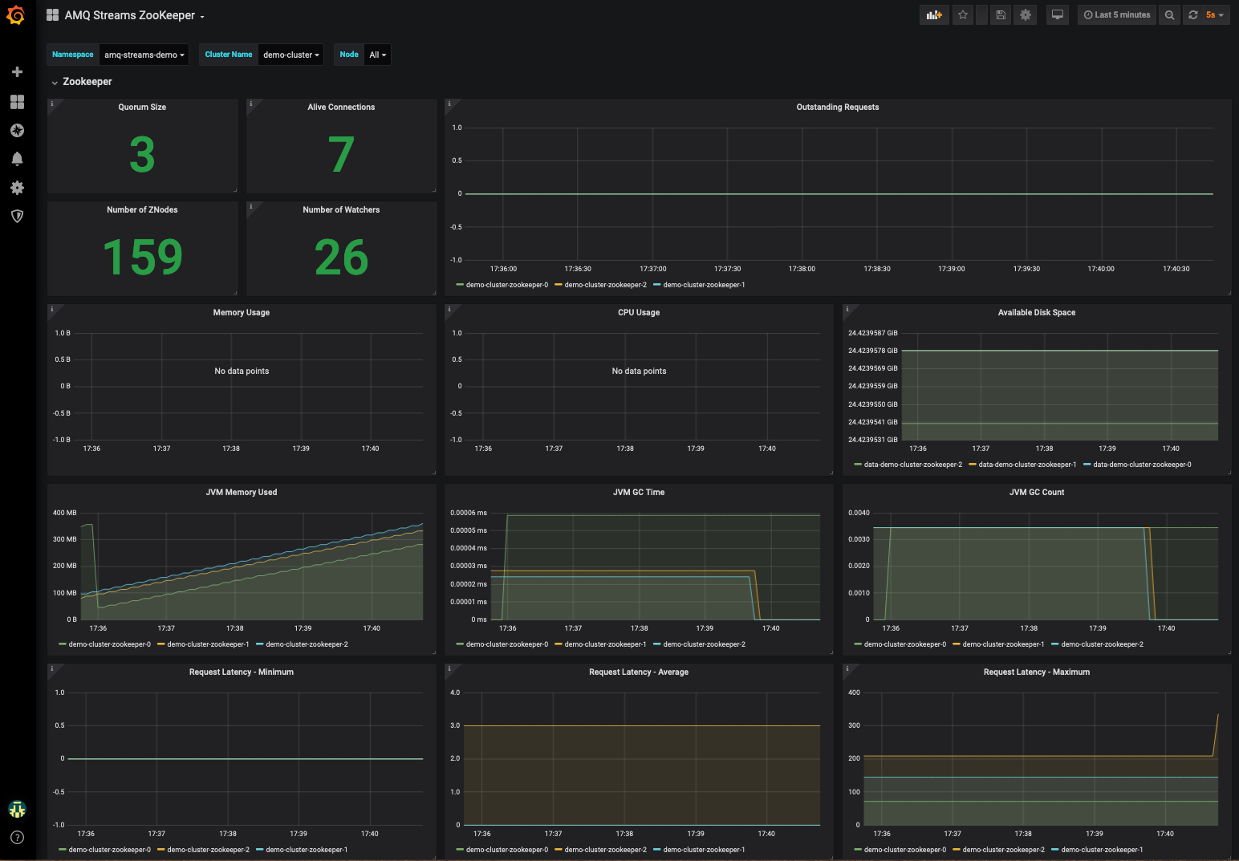Open the Number of ZNodes panel title
1239x861 pixels.
click(x=142, y=209)
